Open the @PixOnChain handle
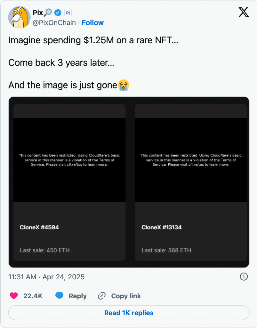The height and width of the screenshot is (328, 257). tap(54, 23)
